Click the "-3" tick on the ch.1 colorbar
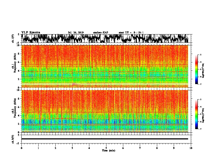This screenshot has height=166, width=215. [x=200, y=55]
